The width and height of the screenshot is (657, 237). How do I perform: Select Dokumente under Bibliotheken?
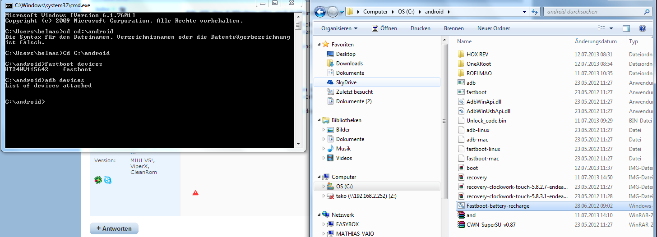[x=350, y=139]
